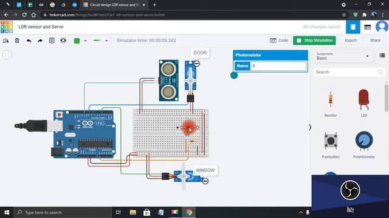The image size is (389, 218).
Task: Select the Resistor component
Action: tap(331, 103)
